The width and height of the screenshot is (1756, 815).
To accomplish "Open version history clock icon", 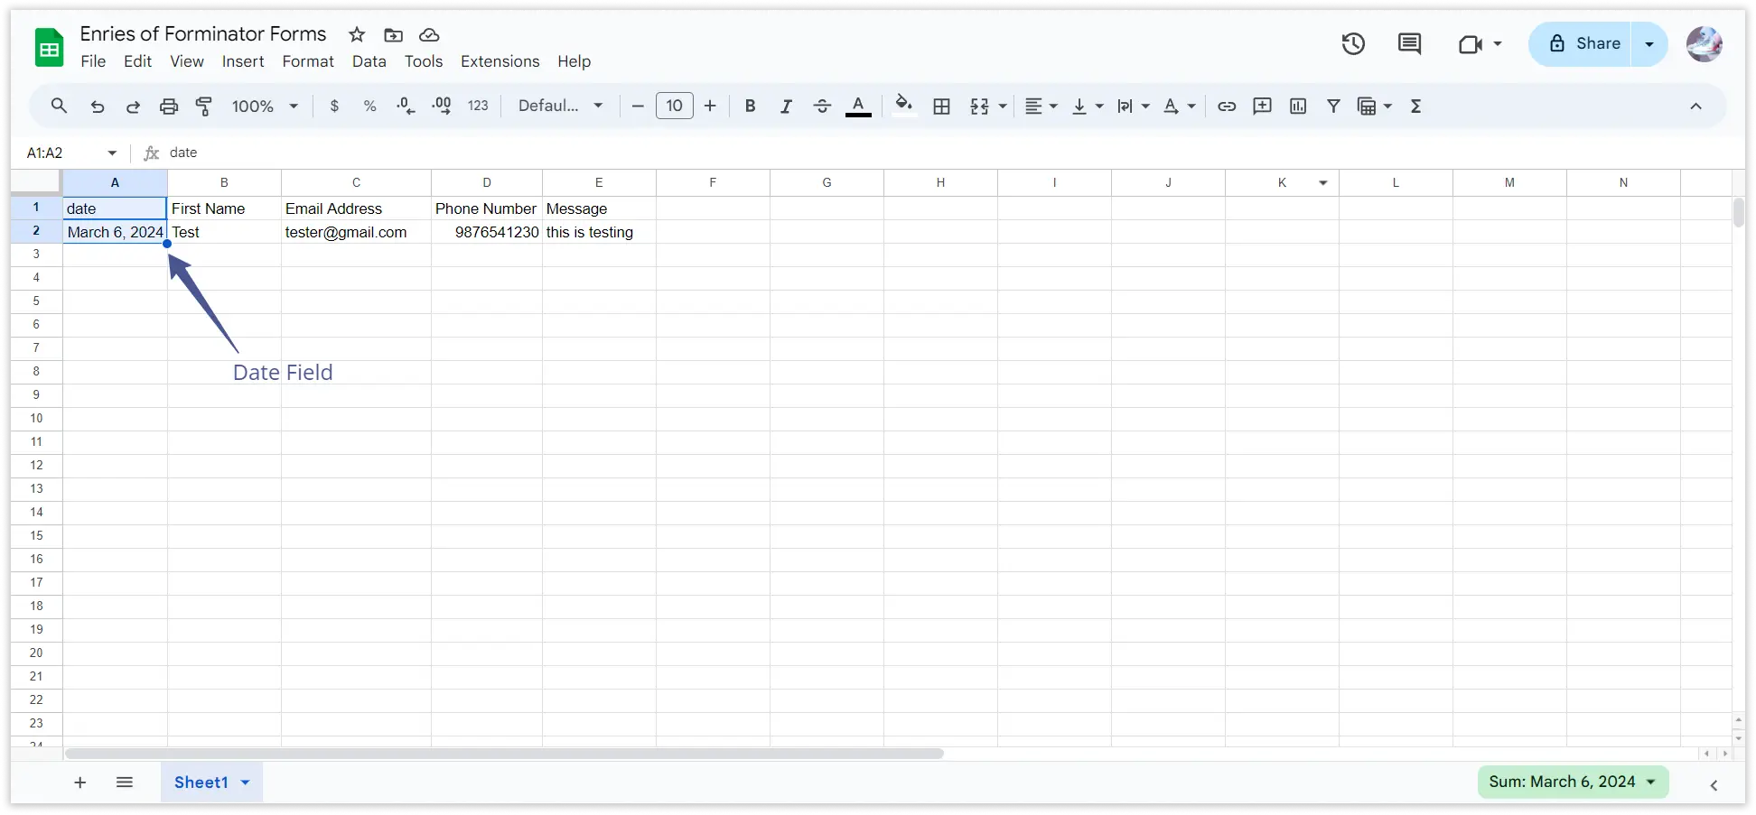I will click(1352, 43).
